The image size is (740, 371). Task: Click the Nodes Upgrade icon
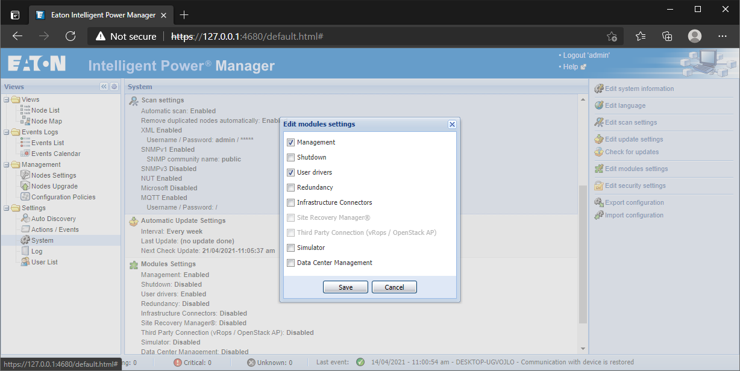pyautogui.click(x=25, y=186)
